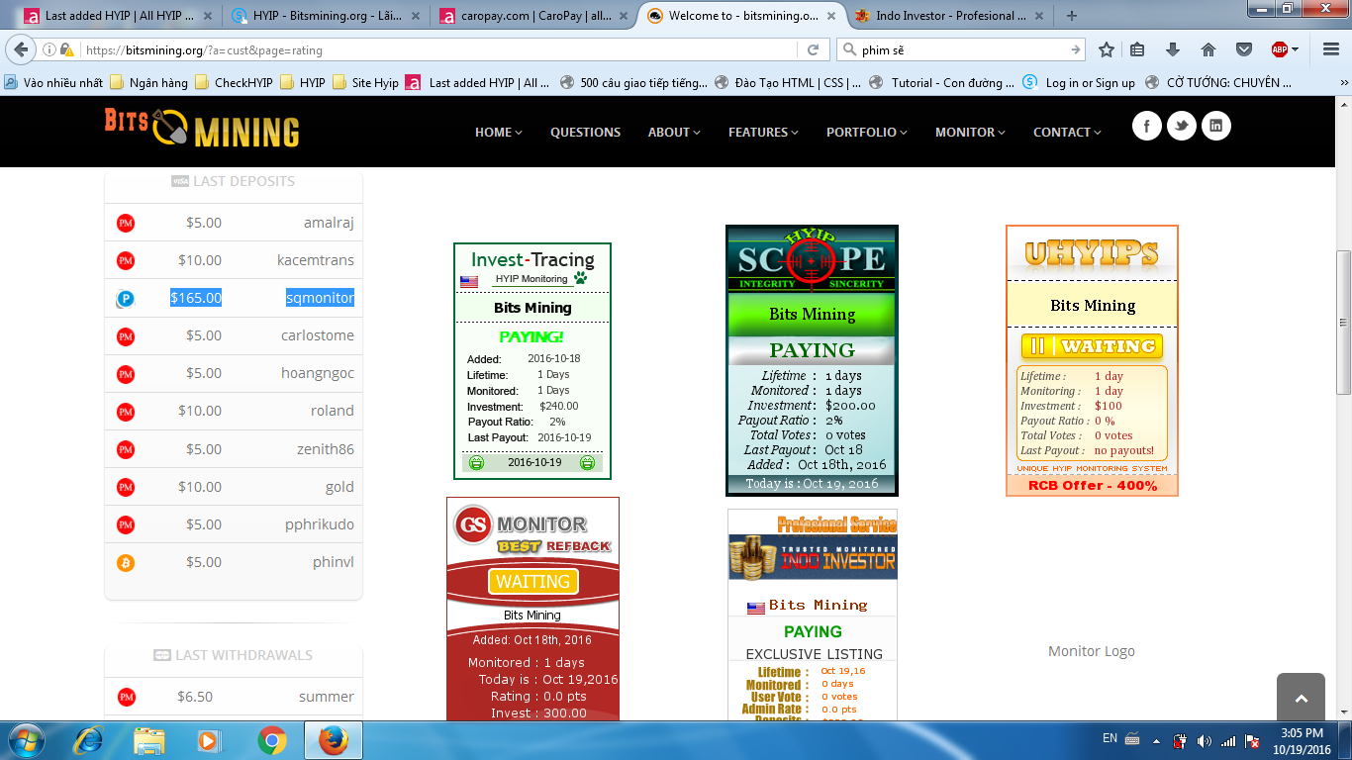Open the 'Log in or Sign up' bookmark
The height and width of the screenshot is (760, 1352).
click(x=1079, y=83)
